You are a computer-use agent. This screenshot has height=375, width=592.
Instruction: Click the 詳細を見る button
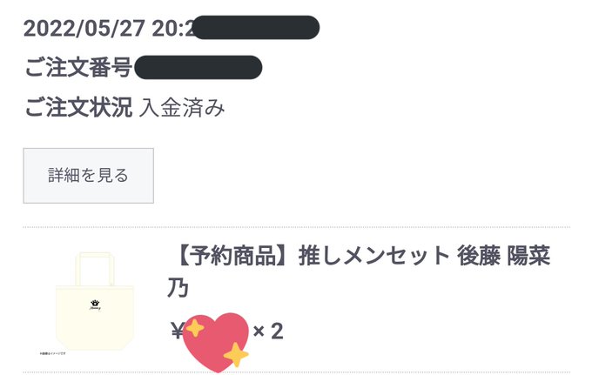pos(88,176)
